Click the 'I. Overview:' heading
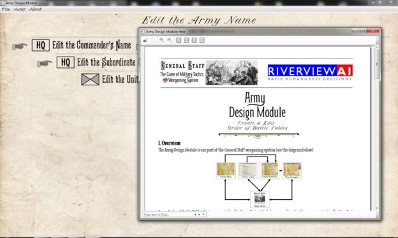Viewport: 398px width, 238px height. [170, 143]
